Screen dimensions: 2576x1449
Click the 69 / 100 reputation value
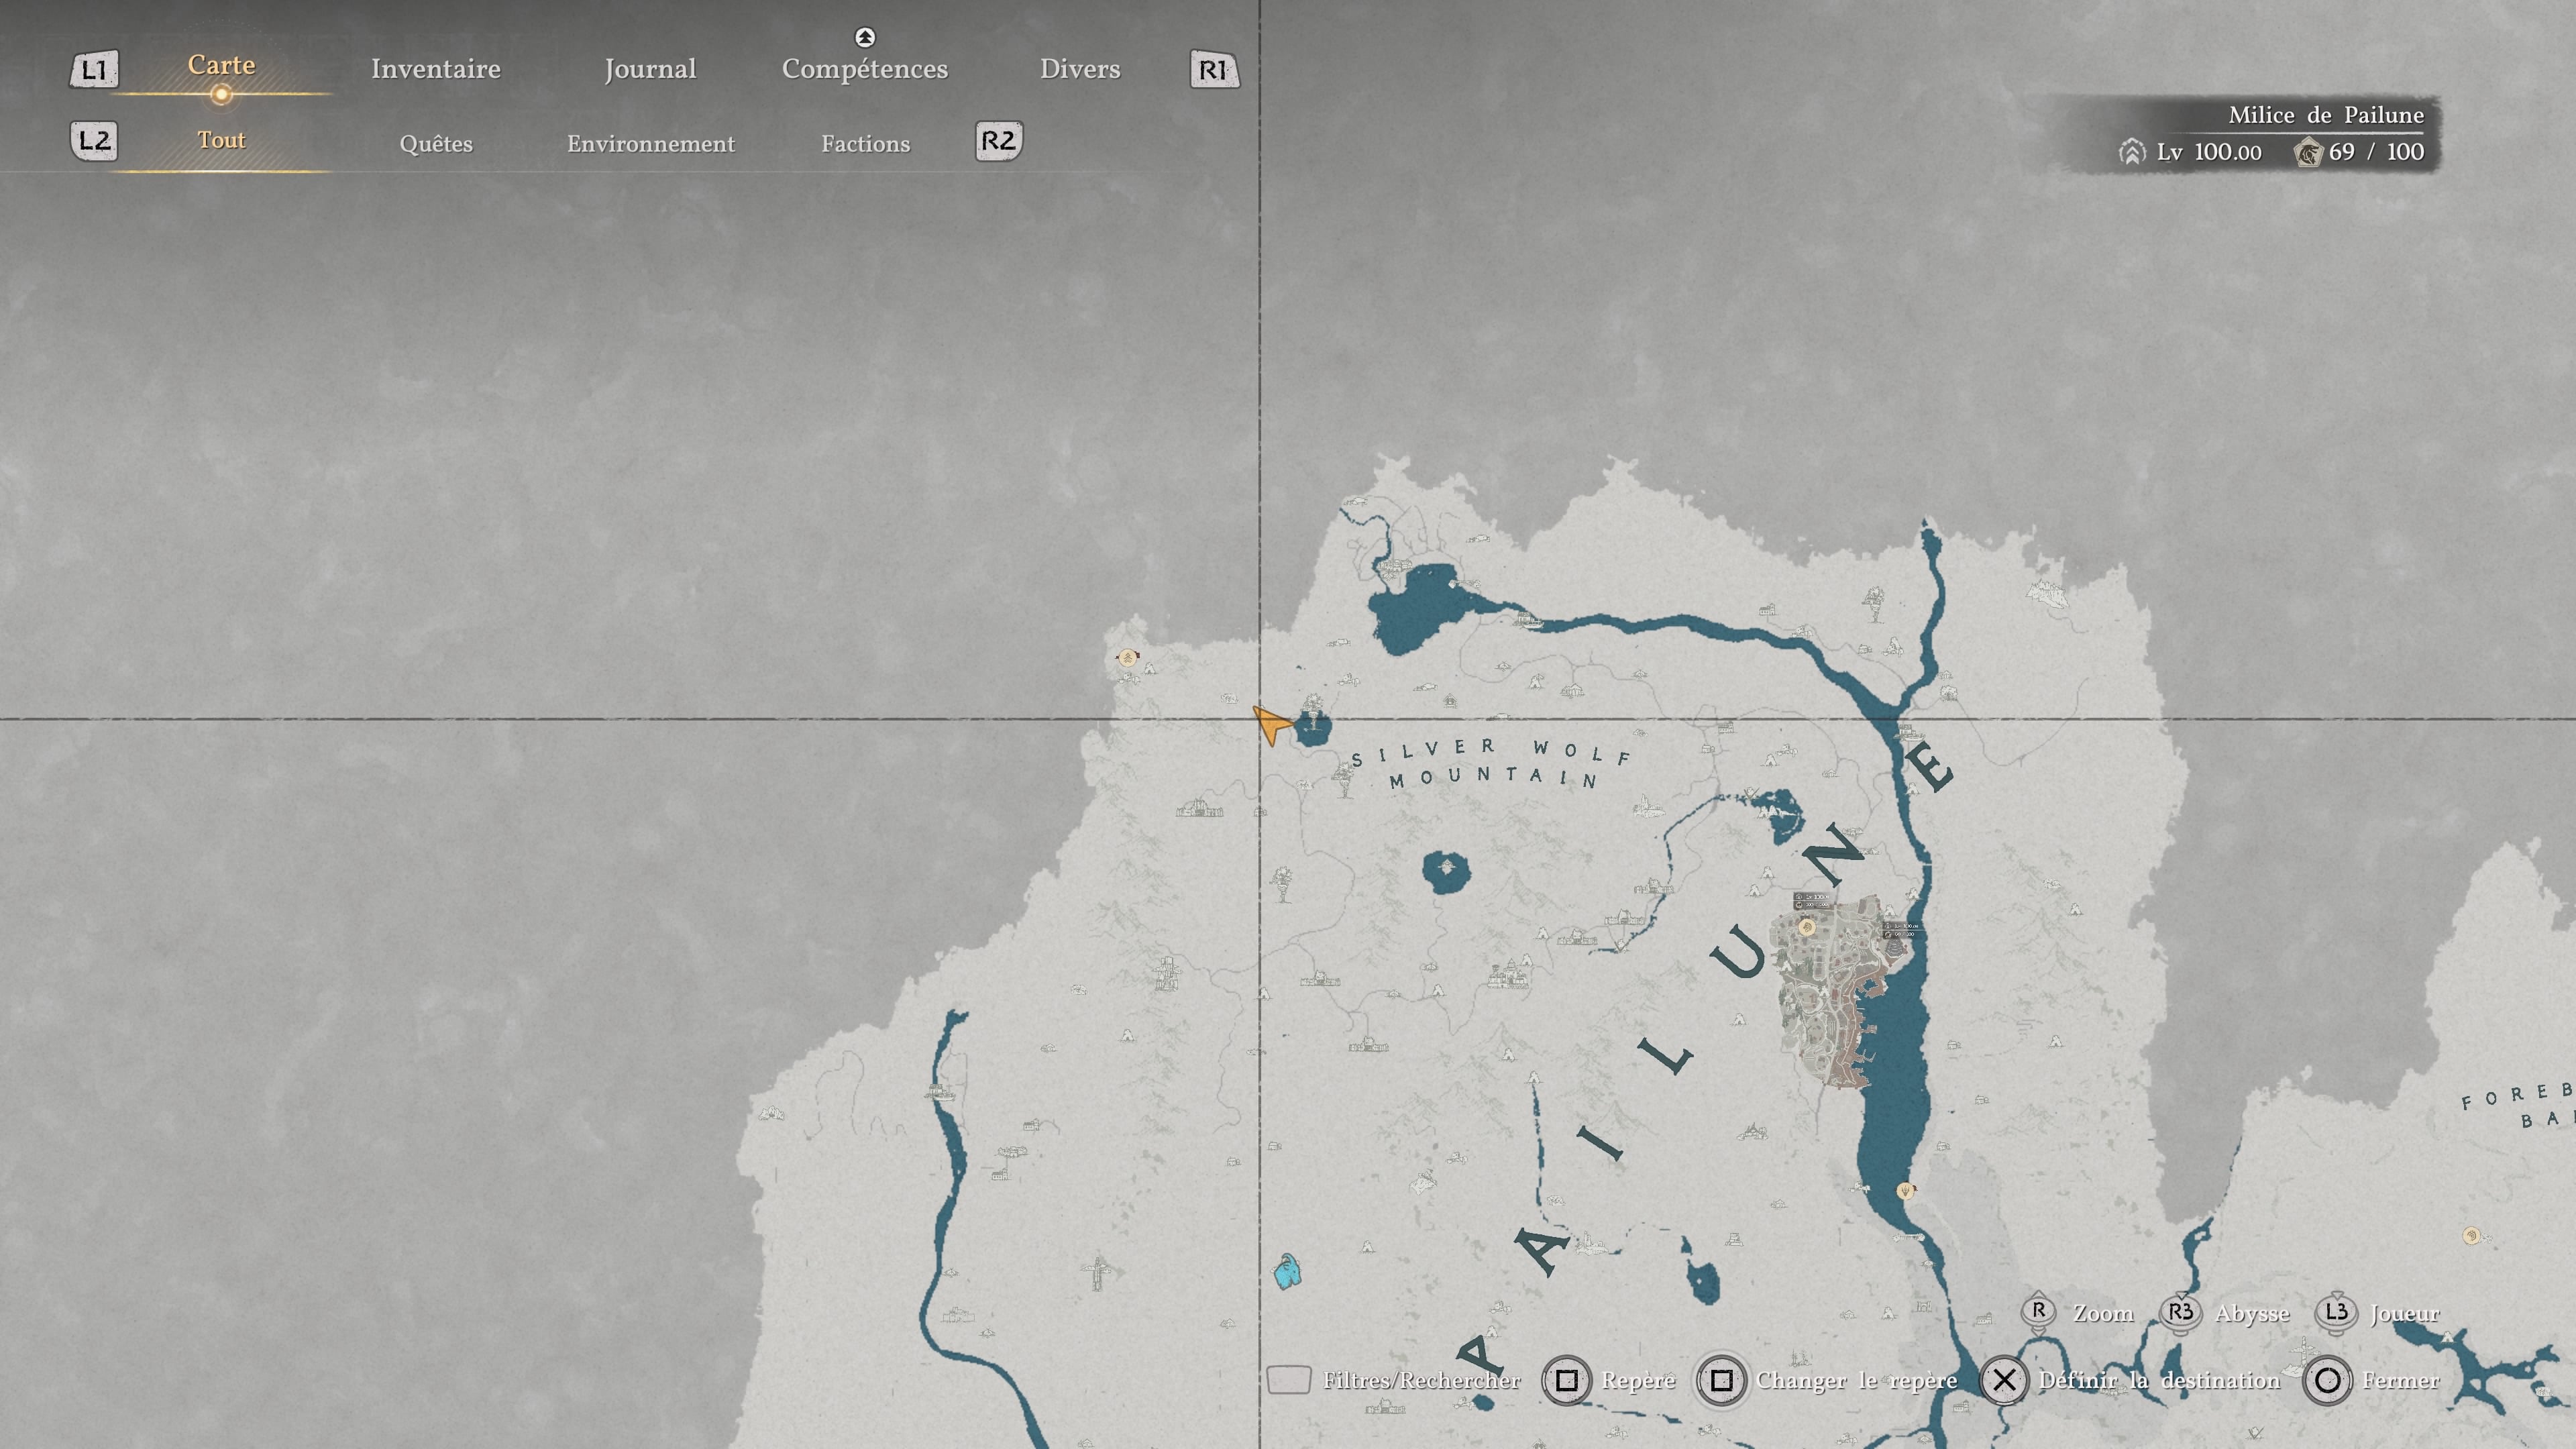[x=2376, y=152]
